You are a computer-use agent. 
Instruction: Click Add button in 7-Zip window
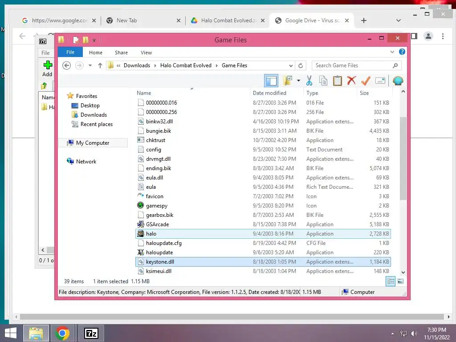(47, 69)
